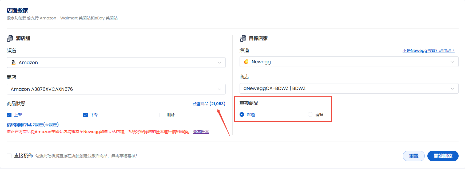Expand the aNeweggCA-BDWZ store dropdown
Image resolution: width=465 pixels, height=169 pixels.
pyautogui.click(x=349, y=88)
